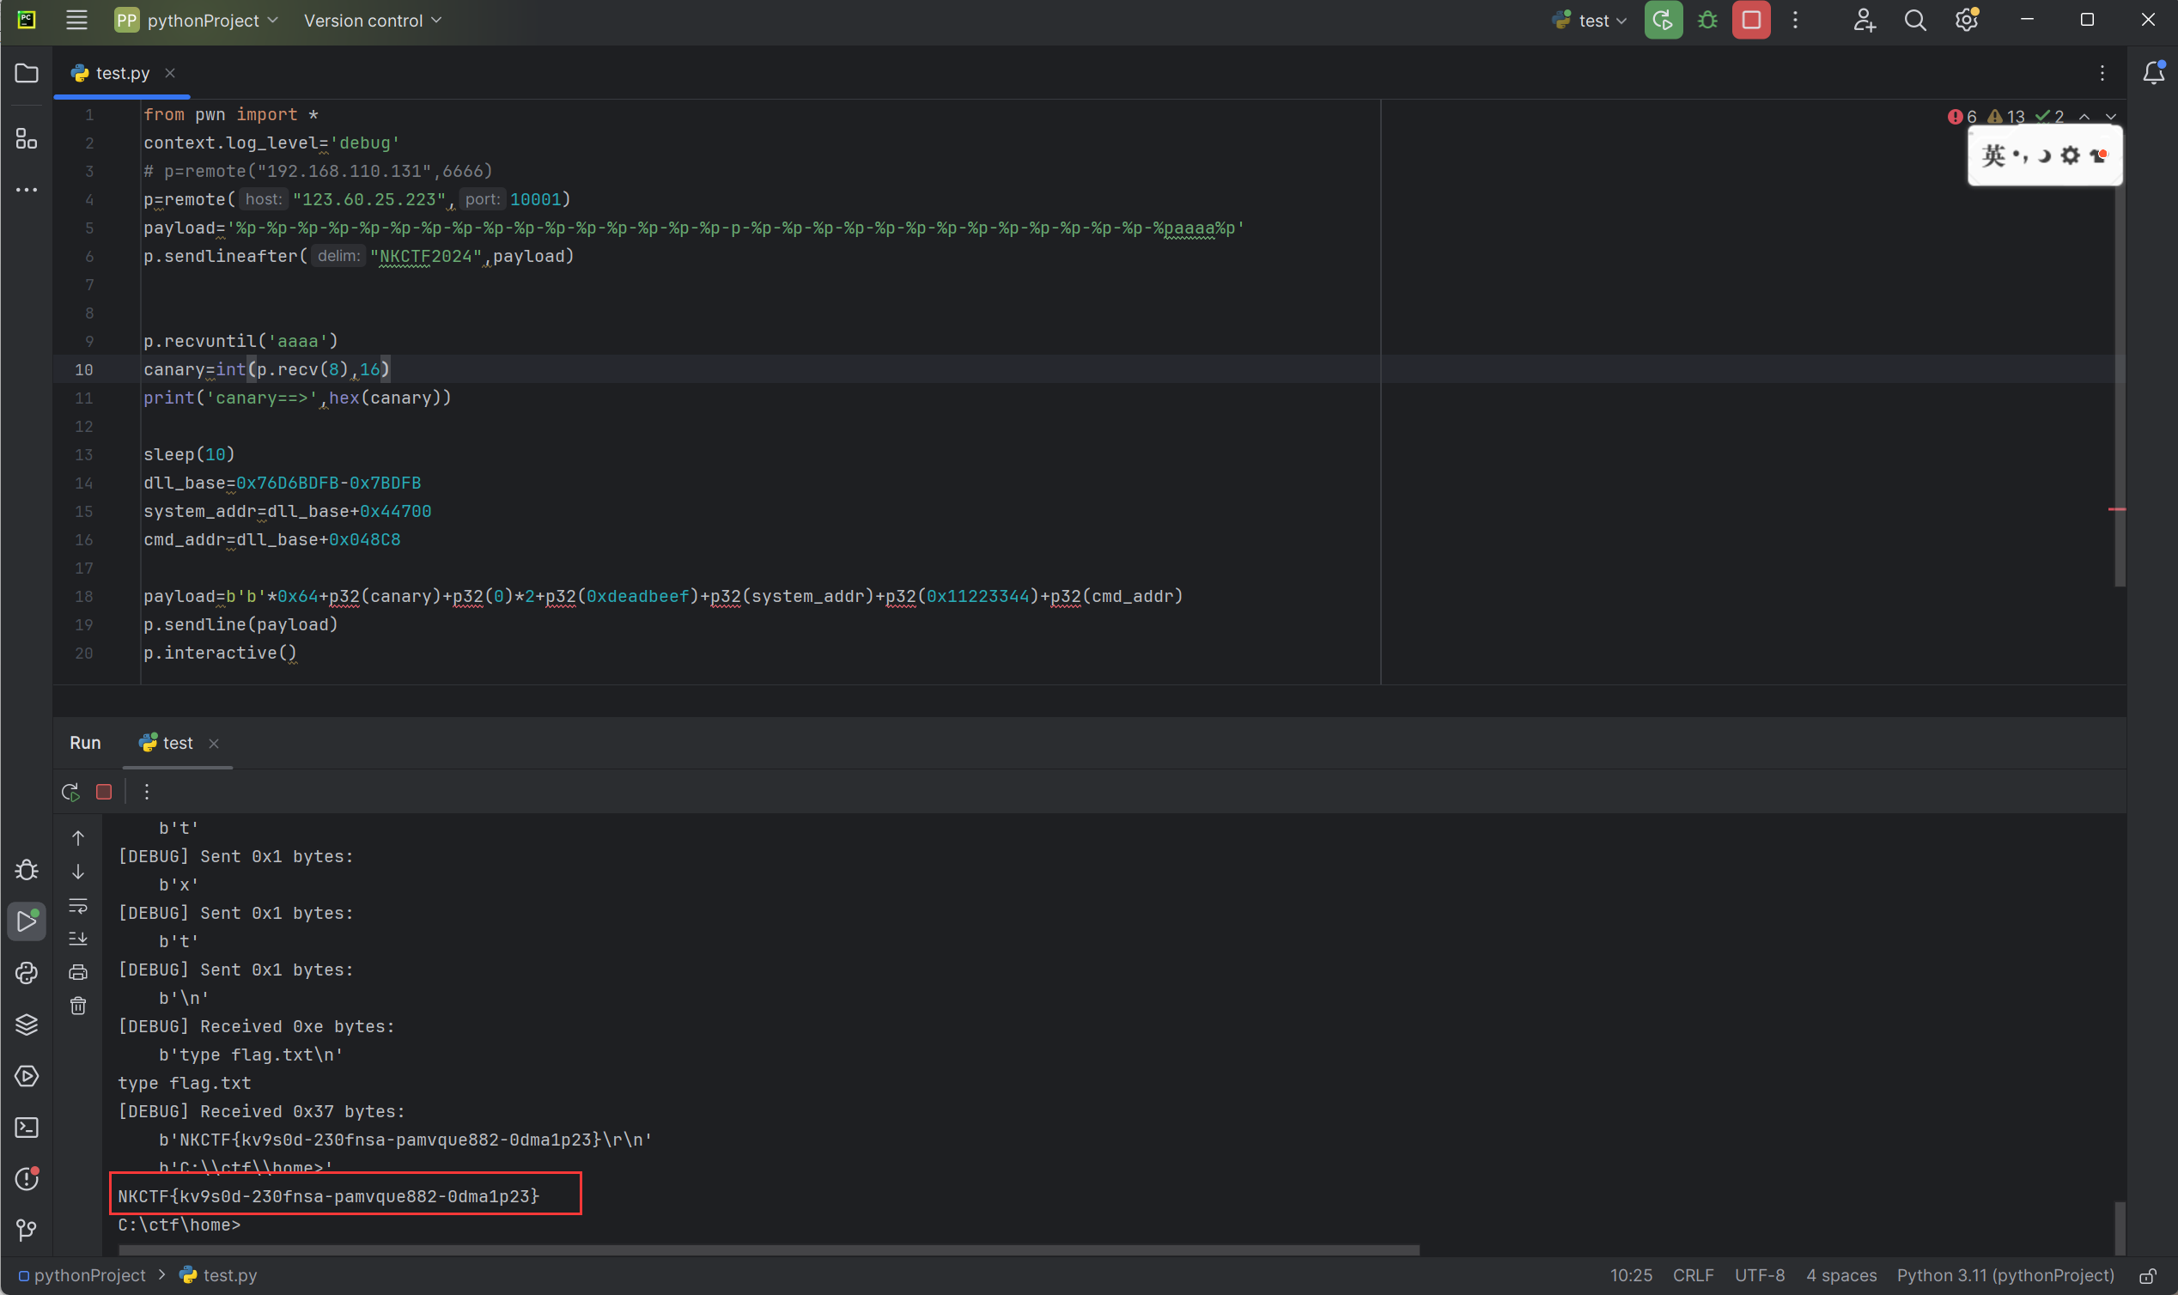Viewport: 2178px width, 1295px height.
Task: Expand pythonProject project dropdown
Action: coord(197,20)
